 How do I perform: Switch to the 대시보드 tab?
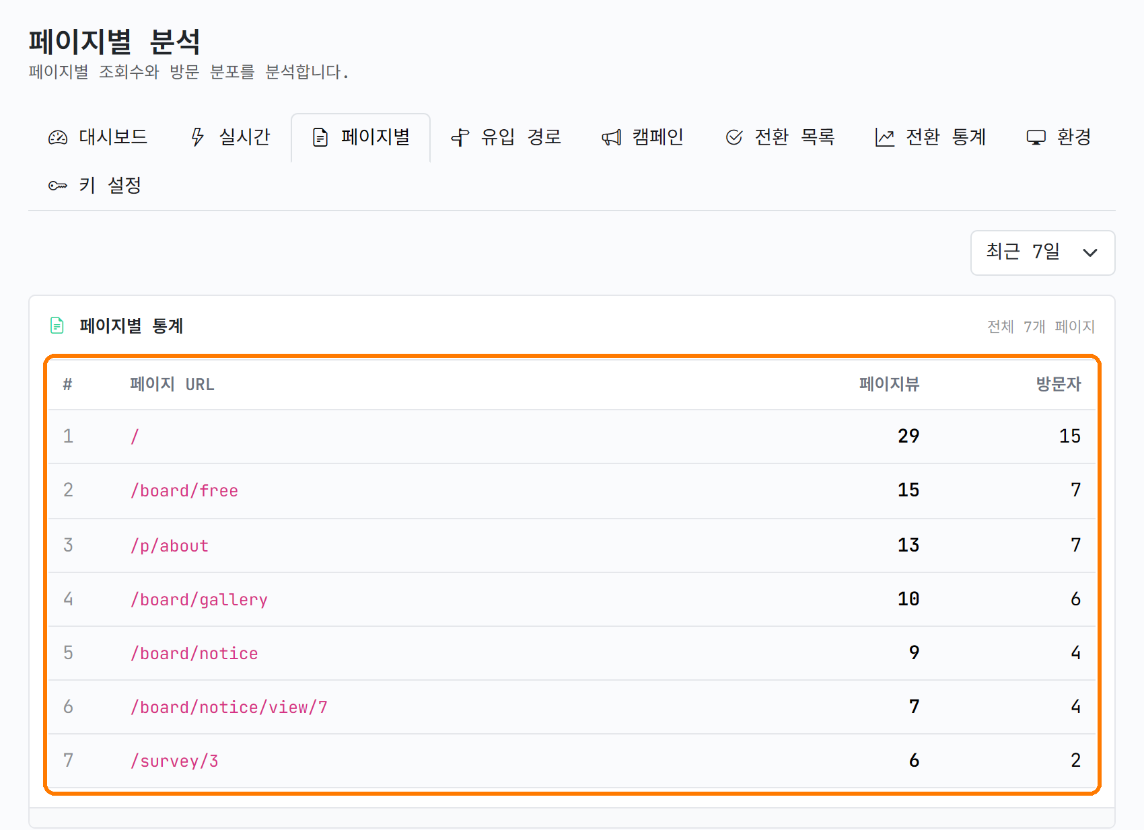coord(98,137)
